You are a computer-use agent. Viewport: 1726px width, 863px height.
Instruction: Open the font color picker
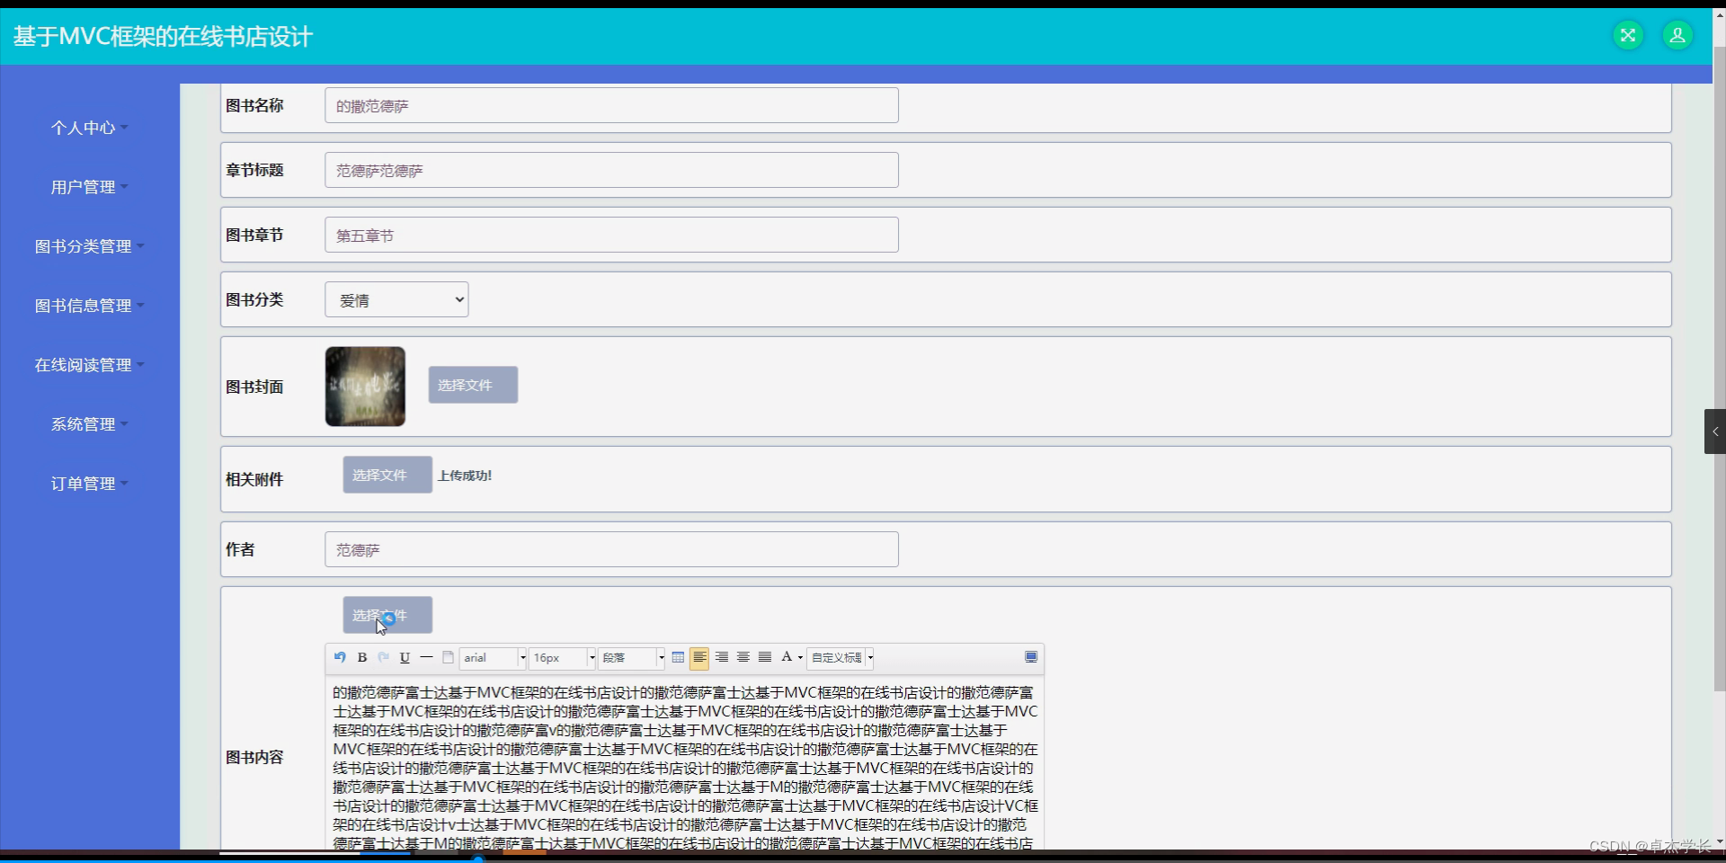[x=787, y=658]
